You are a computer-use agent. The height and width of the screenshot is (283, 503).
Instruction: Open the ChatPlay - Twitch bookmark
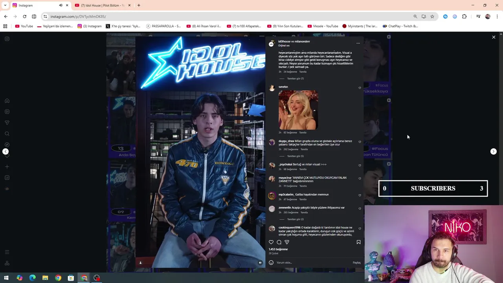pos(400,26)
